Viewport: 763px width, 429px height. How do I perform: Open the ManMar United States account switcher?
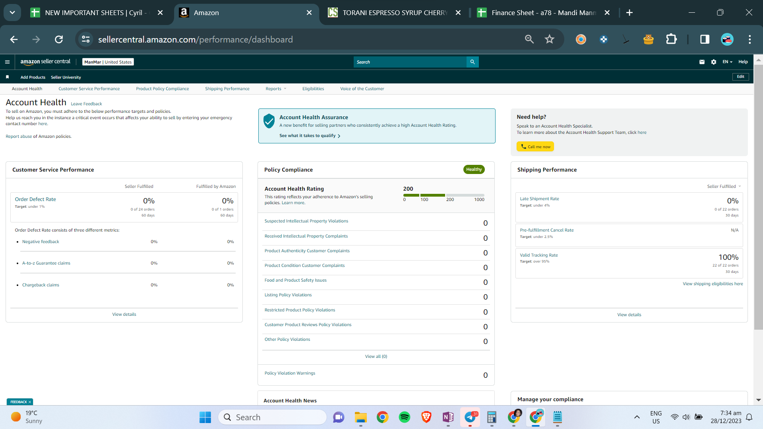pos(108,62)
